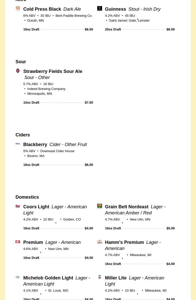Click the Indeed Brewing Company text
196x300 pixels.
pos(46,89)
